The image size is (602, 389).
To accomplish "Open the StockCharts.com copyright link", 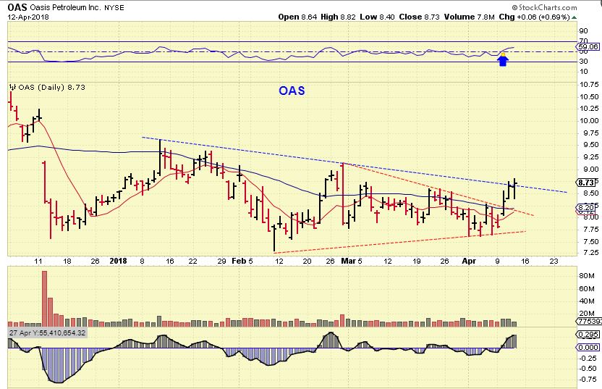I will [x=544, y=7].
